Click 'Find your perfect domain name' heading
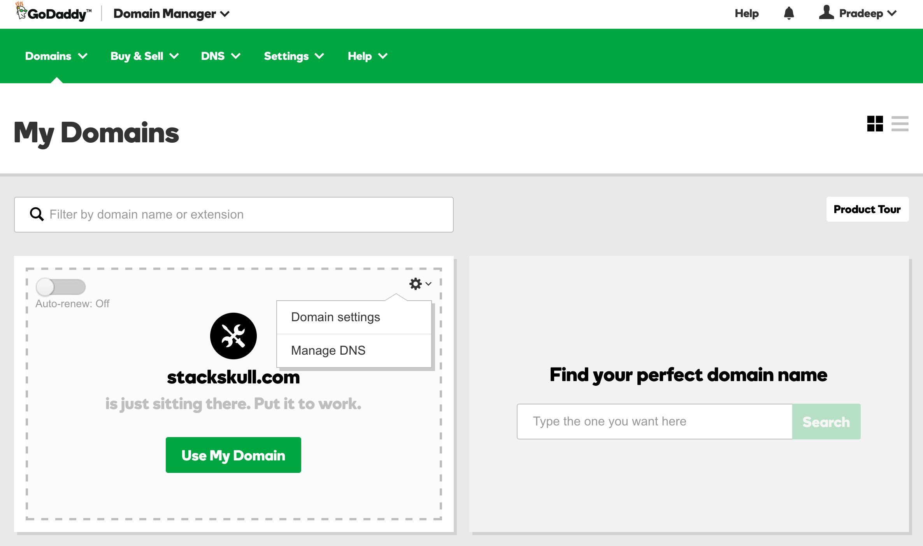Screen dimensions: 923x546 [688, 375]
